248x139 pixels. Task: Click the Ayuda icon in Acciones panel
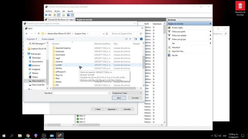[x=169, y=55]
